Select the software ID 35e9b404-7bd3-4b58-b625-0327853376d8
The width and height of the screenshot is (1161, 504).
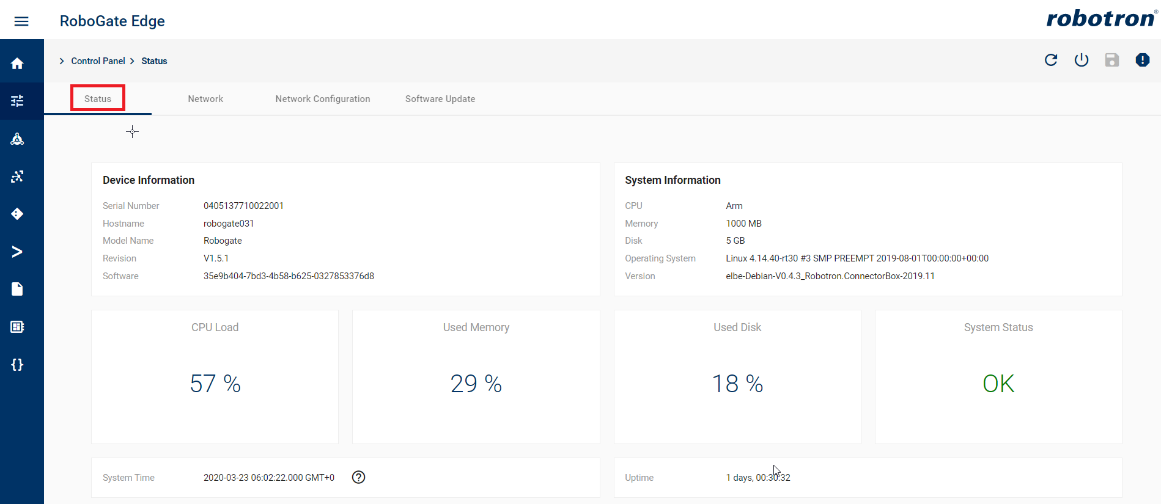[289, 276]
